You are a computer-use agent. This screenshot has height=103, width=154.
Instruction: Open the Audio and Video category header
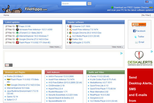[106, 72]
